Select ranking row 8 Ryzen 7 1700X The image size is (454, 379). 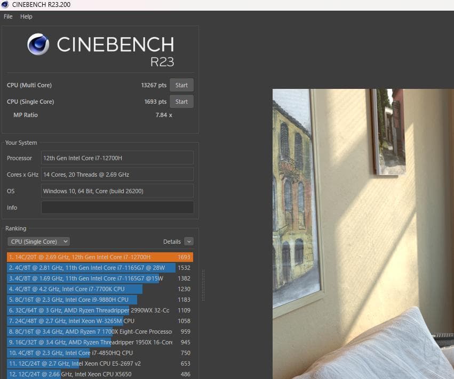click(x=100, y=332)
